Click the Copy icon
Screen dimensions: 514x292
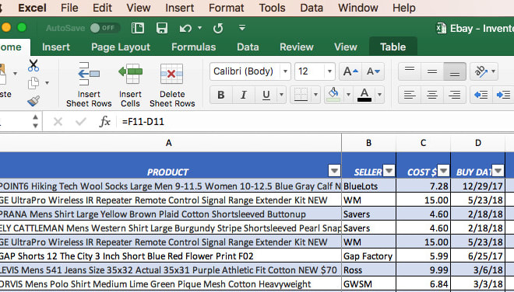point(33,83)
